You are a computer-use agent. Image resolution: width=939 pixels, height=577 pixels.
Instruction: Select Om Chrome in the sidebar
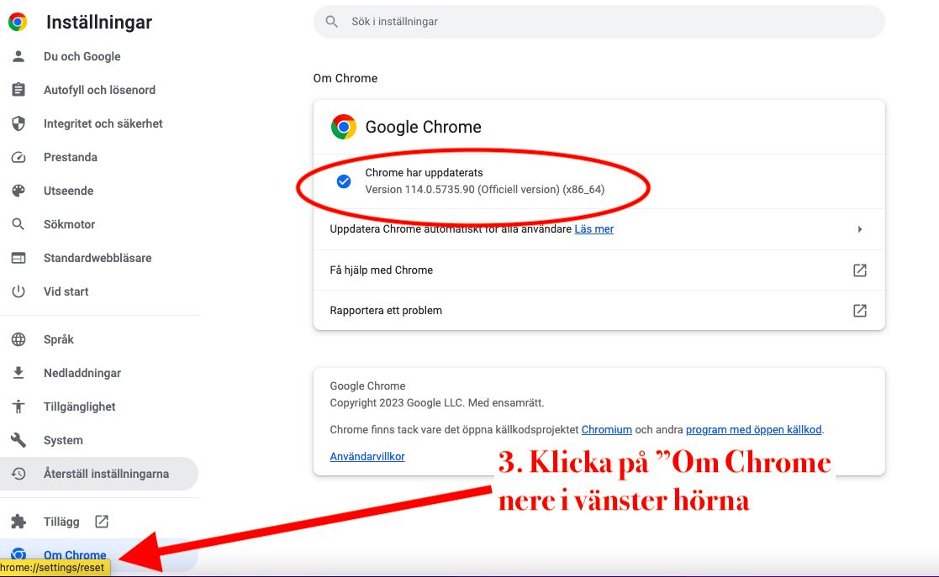click(75, 555)
